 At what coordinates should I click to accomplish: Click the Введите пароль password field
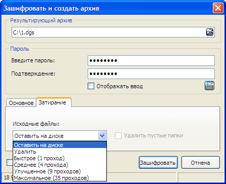pyautogui.click(x=151, y=60)
